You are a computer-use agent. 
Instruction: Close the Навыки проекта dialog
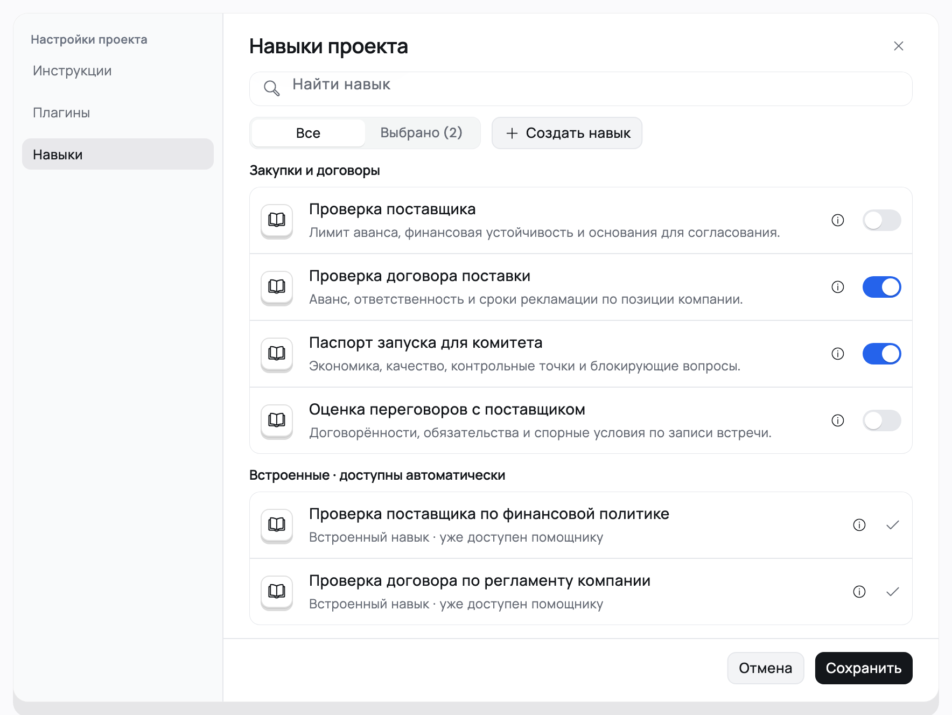(899, 46)
